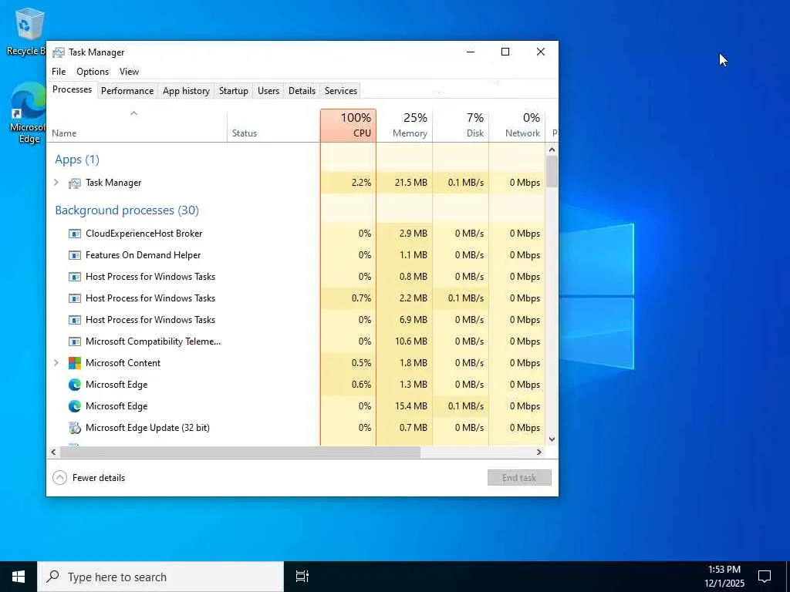Click the Host Process icon using 0.8 MB

[75, 277]
